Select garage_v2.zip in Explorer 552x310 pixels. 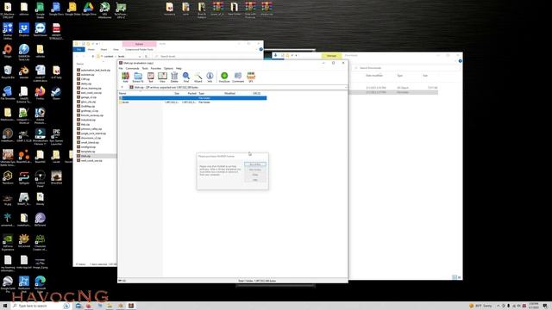(x=86, y=97)
